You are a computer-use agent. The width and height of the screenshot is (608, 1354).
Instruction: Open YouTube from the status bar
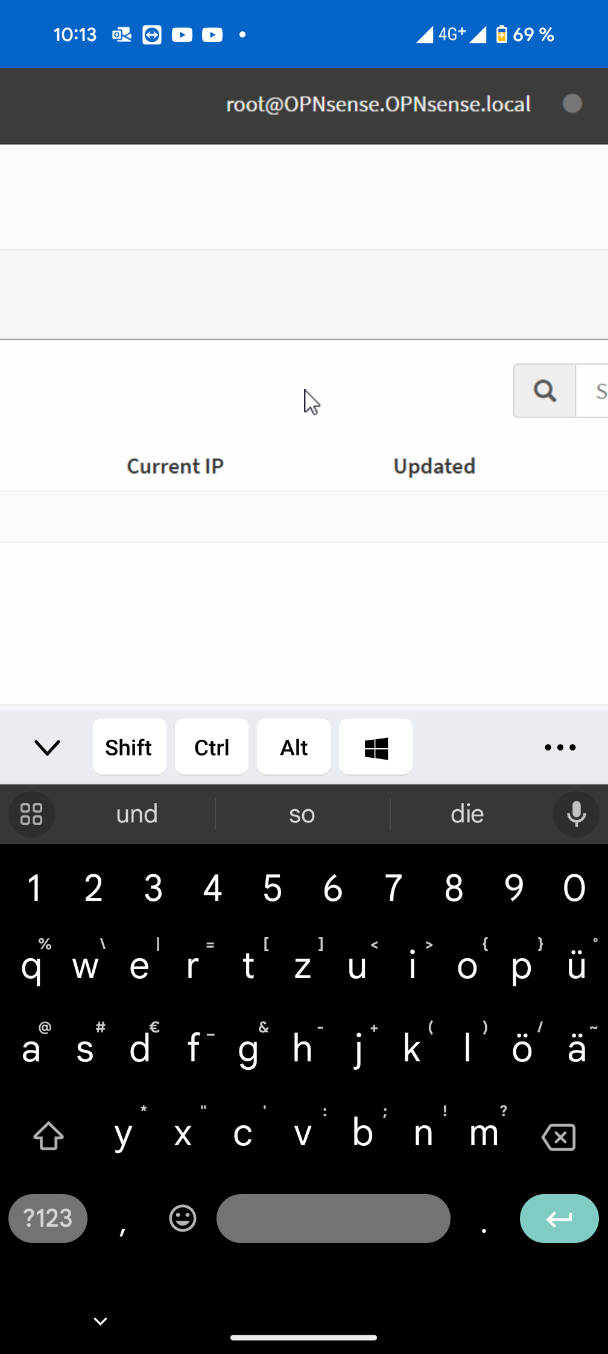coord(182,34)
